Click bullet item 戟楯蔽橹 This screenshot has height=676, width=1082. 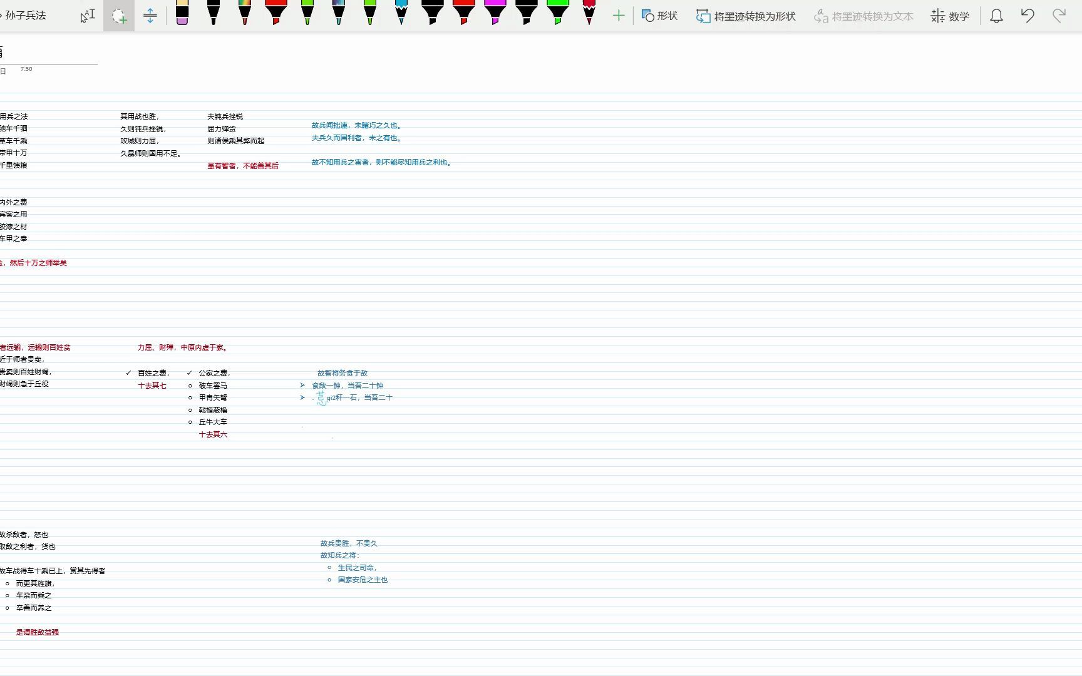coord(213,410)
